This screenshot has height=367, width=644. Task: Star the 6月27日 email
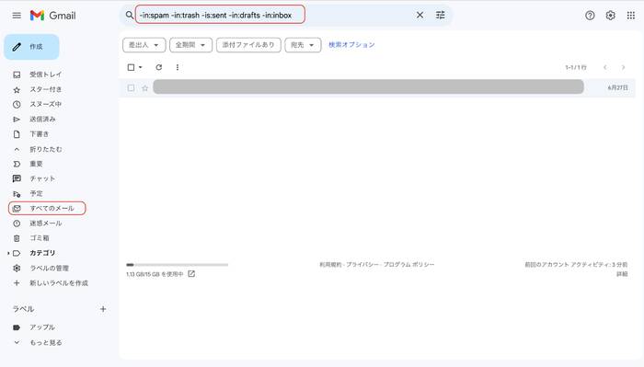click(145, 88)
